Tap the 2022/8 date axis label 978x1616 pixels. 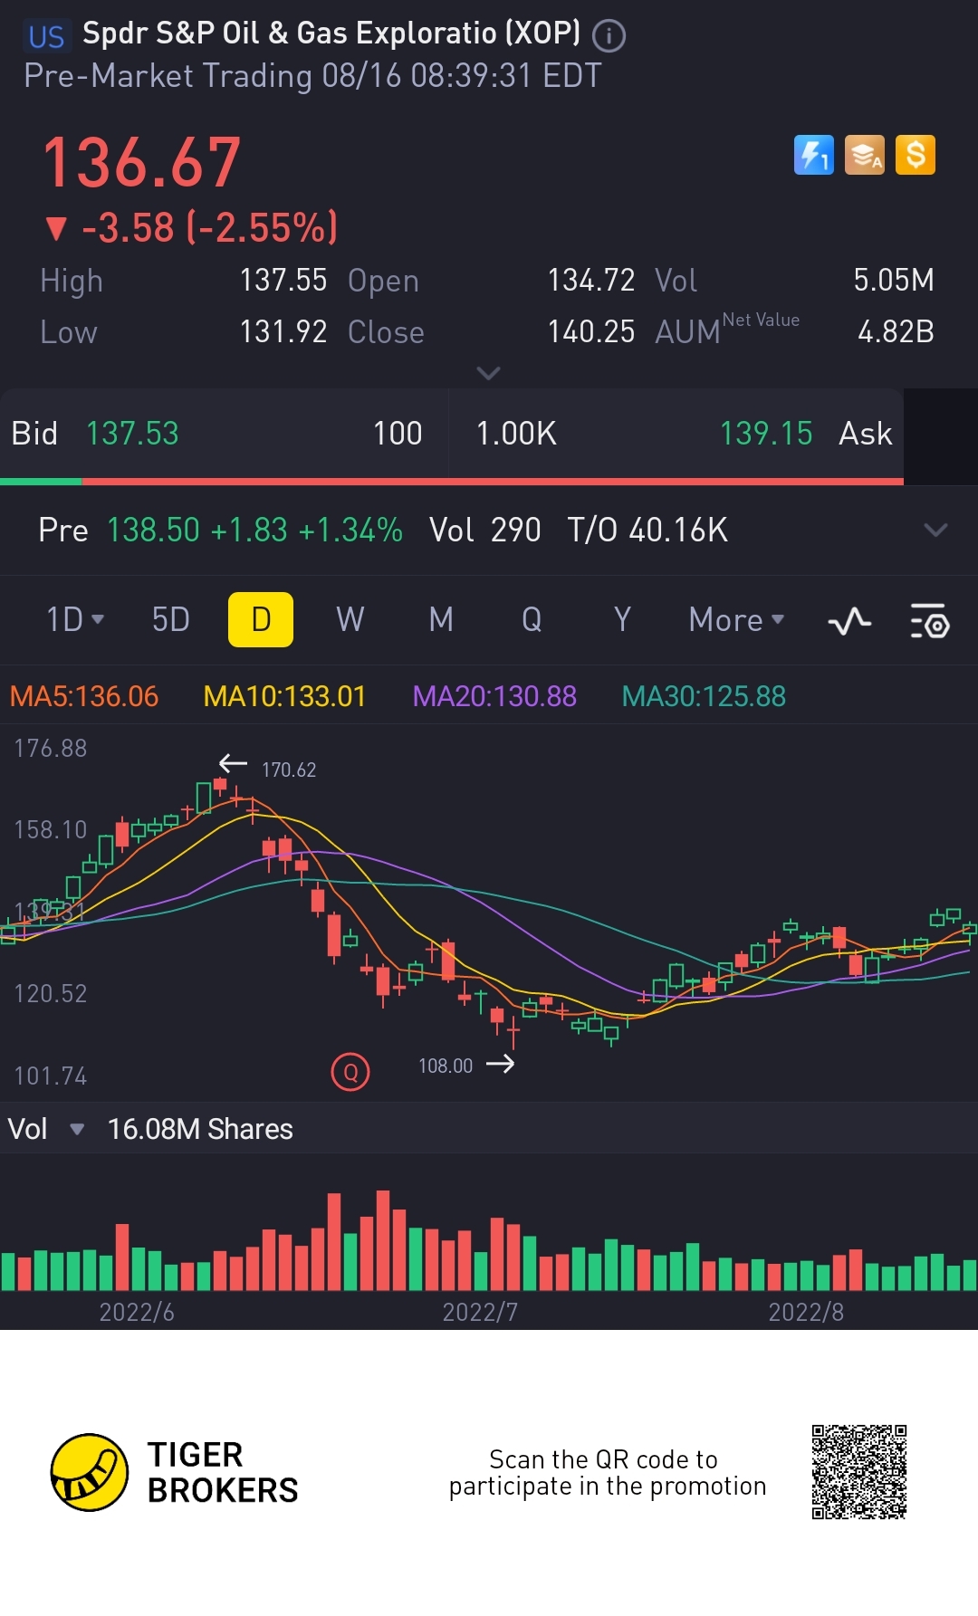(x=806, y=1312)
